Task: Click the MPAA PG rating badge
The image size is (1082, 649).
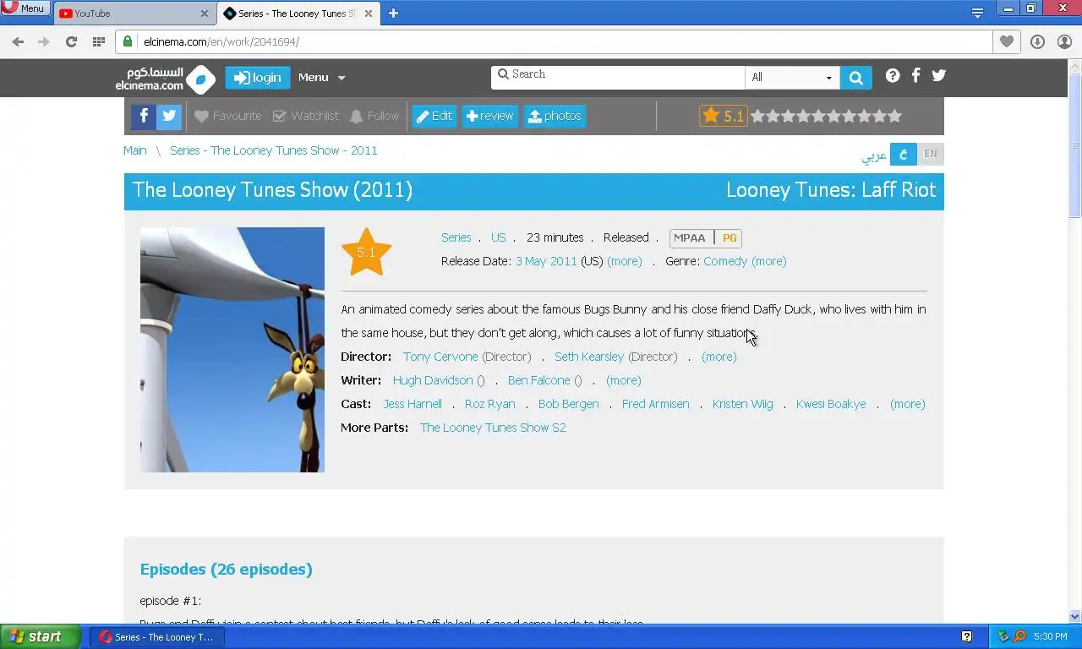Action: pyautogui.click(x=706, y=238)
